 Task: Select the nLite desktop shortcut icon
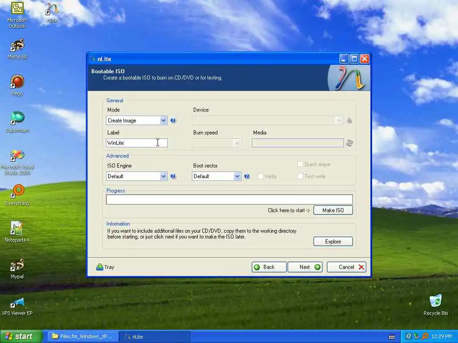[52, 13]
